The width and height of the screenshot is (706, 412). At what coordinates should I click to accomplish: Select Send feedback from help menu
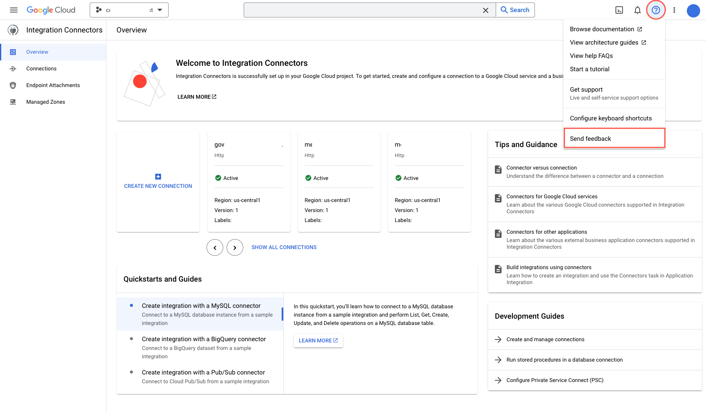tap(590, 138)
